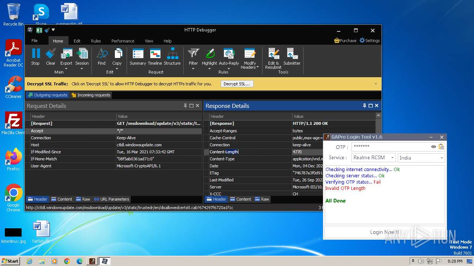Click the Windows Start button
The image size is (474, 266).
(x=10, y=261)
